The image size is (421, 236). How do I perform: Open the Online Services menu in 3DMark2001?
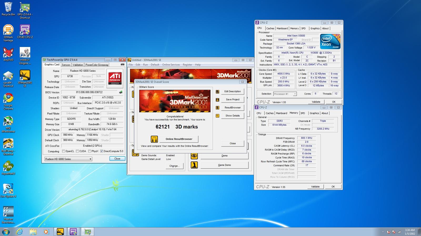pyautogui.click(x=171, y=65)
